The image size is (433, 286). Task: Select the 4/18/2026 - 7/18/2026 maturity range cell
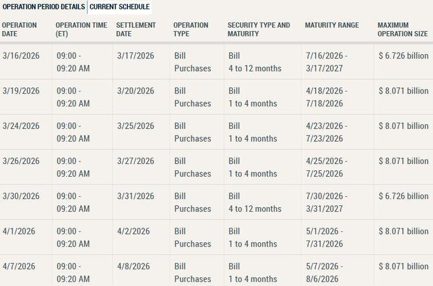point(332,97)
